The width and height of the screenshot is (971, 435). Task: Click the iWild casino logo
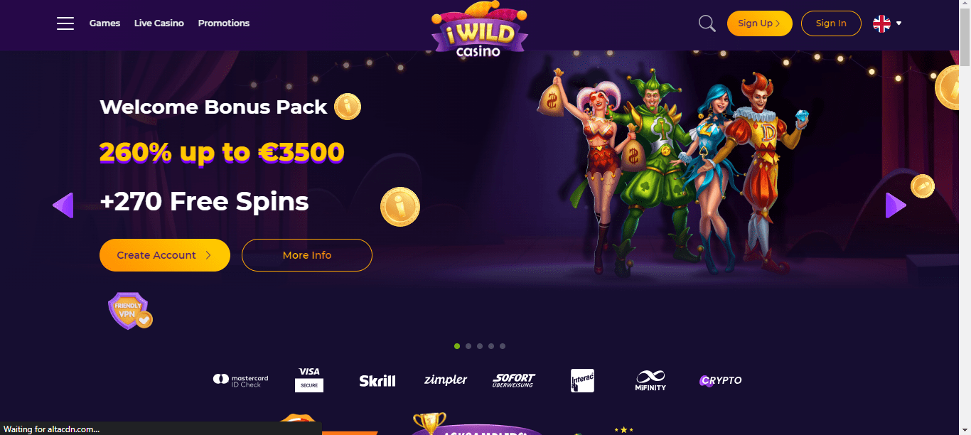pos(480,30)
